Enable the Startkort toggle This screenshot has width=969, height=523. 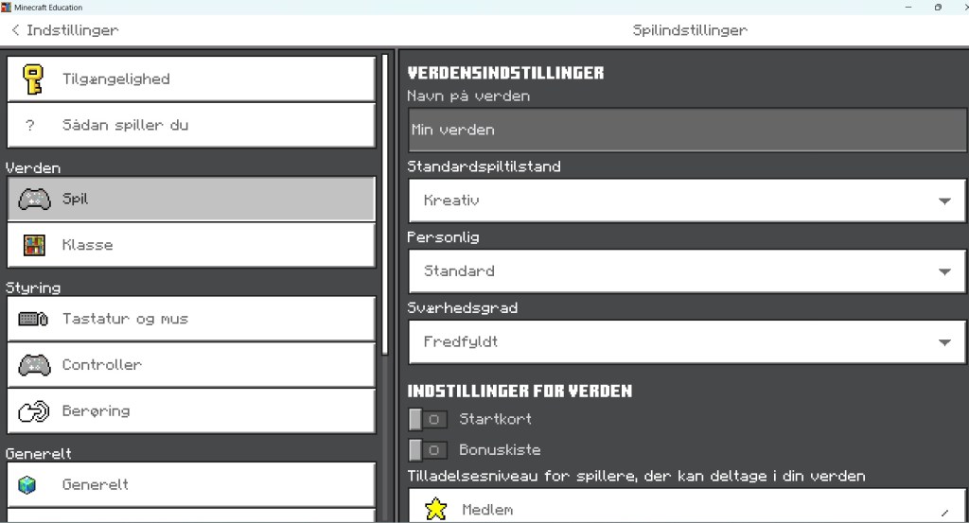[428, 420]
